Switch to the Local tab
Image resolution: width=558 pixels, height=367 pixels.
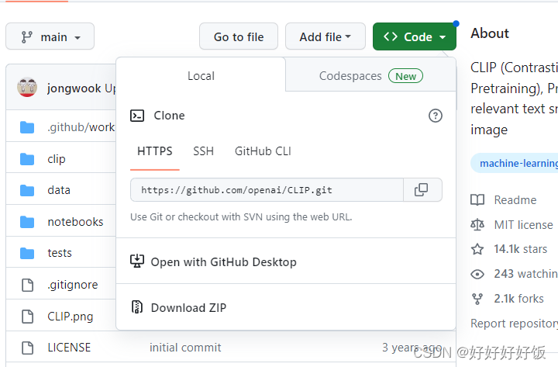point(201,75)
